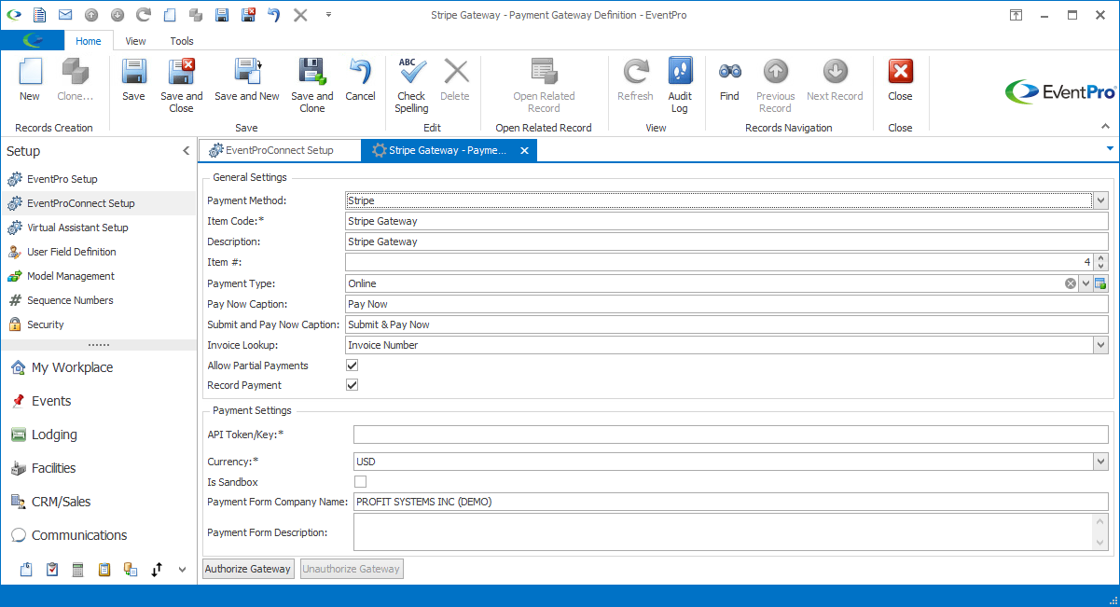Screen dimensions: 1120x607
Task: Open the Communications navigation section
Action: point(99,535)
